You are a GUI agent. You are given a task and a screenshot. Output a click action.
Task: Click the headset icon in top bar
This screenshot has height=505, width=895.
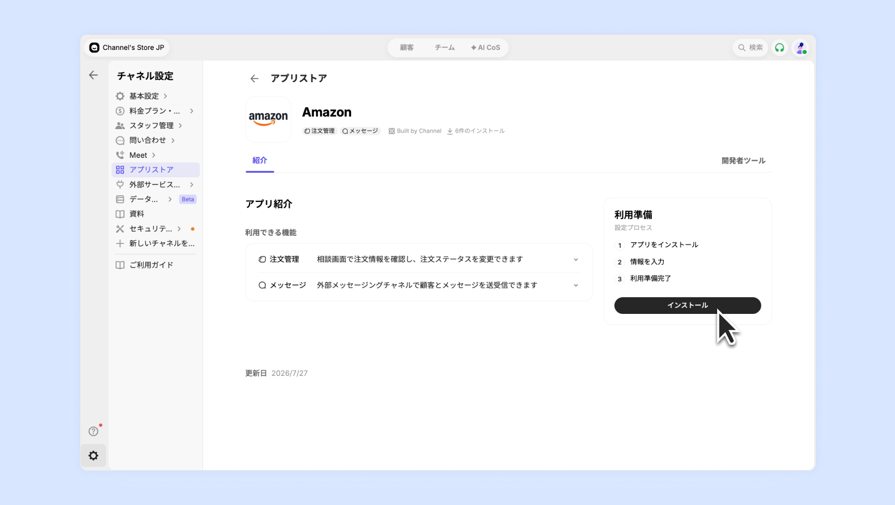click(779, 48)
